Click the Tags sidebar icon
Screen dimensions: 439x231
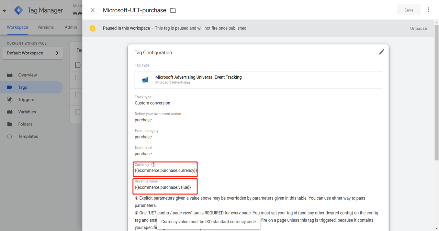(10, 87)
